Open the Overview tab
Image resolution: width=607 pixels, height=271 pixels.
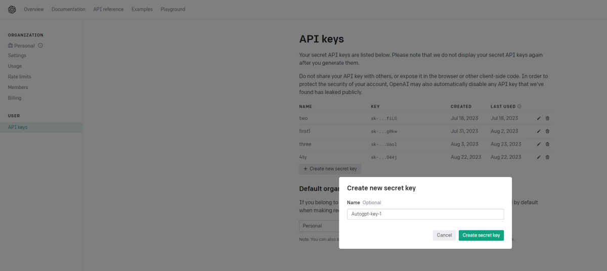tap(34, 10)
